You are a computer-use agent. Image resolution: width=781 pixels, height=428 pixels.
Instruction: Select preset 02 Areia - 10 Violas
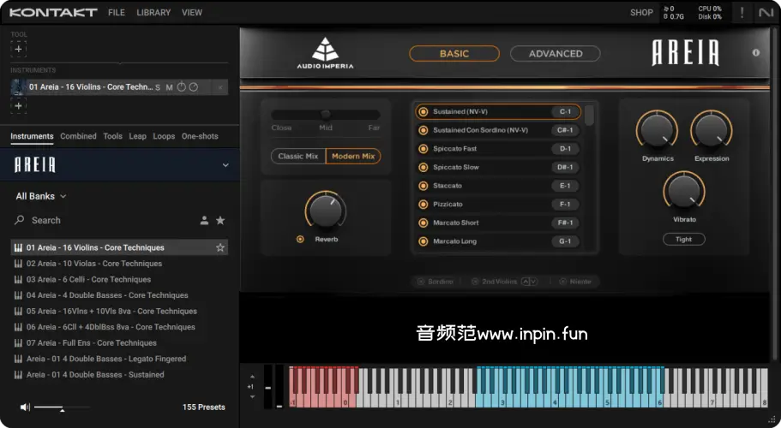(x=119, y=264)
